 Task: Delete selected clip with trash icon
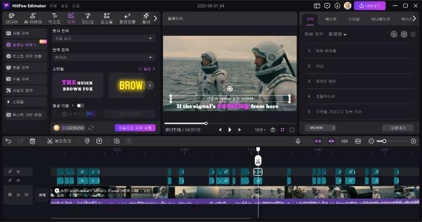[x=32, y=141]
